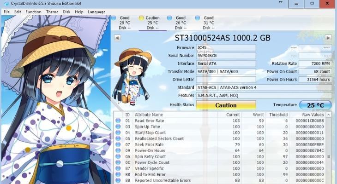This screenshot has height=184, width=337.
Task: Select the Caution 25 °C disk tab
Action: tap(153, 23)
